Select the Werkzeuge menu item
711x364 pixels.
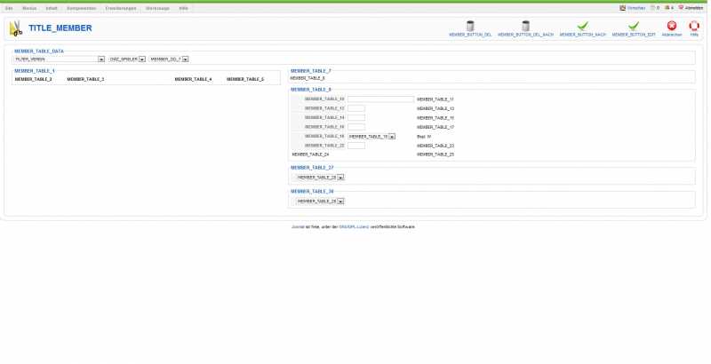(158, 7)
